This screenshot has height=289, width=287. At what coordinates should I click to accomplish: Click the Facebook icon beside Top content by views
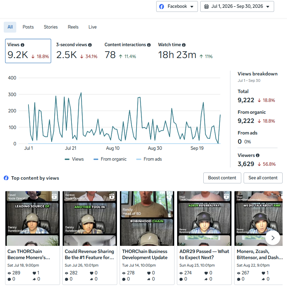pos(6,178)
